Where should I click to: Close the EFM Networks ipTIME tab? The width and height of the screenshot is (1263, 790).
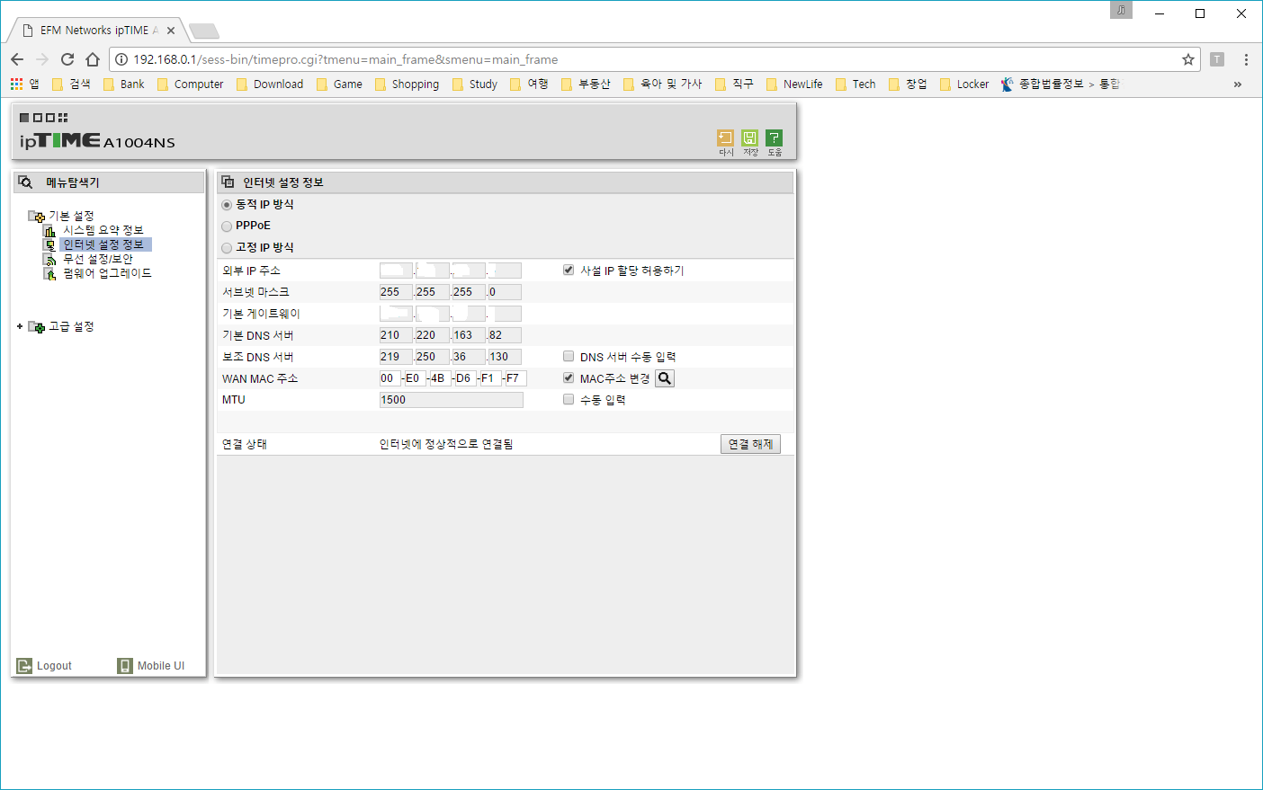coord(171,31)
